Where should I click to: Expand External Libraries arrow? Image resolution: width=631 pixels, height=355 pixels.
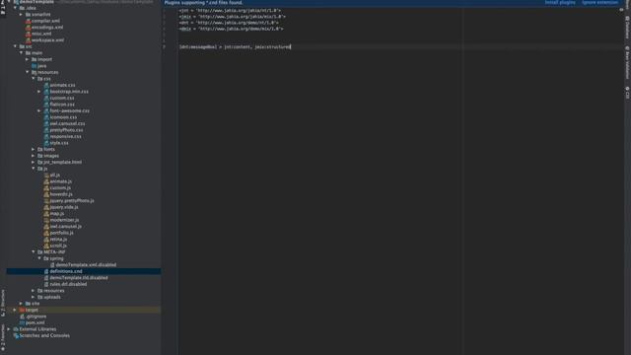click(9, 329)
